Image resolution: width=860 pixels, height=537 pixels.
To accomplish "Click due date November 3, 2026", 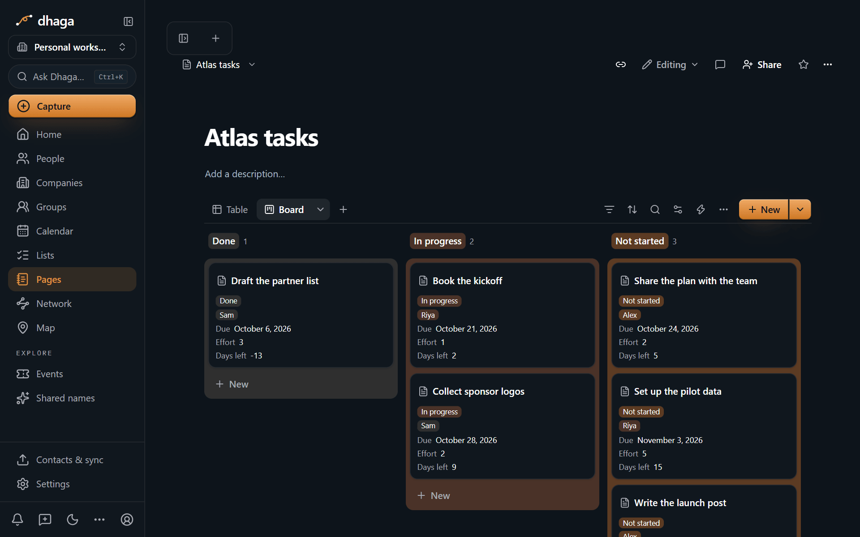I will pos(670,440).
